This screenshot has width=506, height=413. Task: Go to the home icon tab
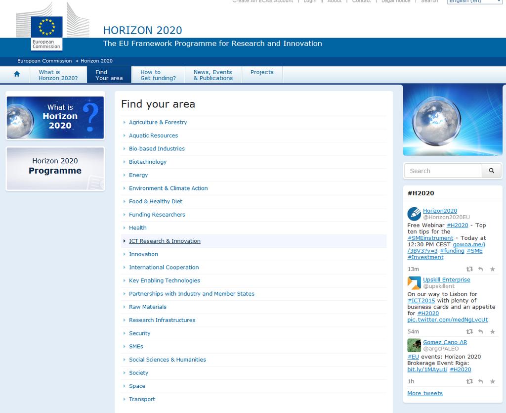17,74
